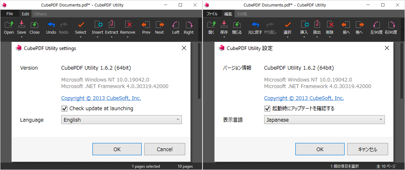
Task: Click '1 個の項目を選択' status text
Action: (345, 166)
